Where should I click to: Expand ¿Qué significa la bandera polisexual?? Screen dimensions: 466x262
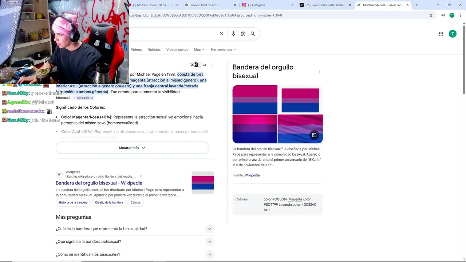pos(135,242)
